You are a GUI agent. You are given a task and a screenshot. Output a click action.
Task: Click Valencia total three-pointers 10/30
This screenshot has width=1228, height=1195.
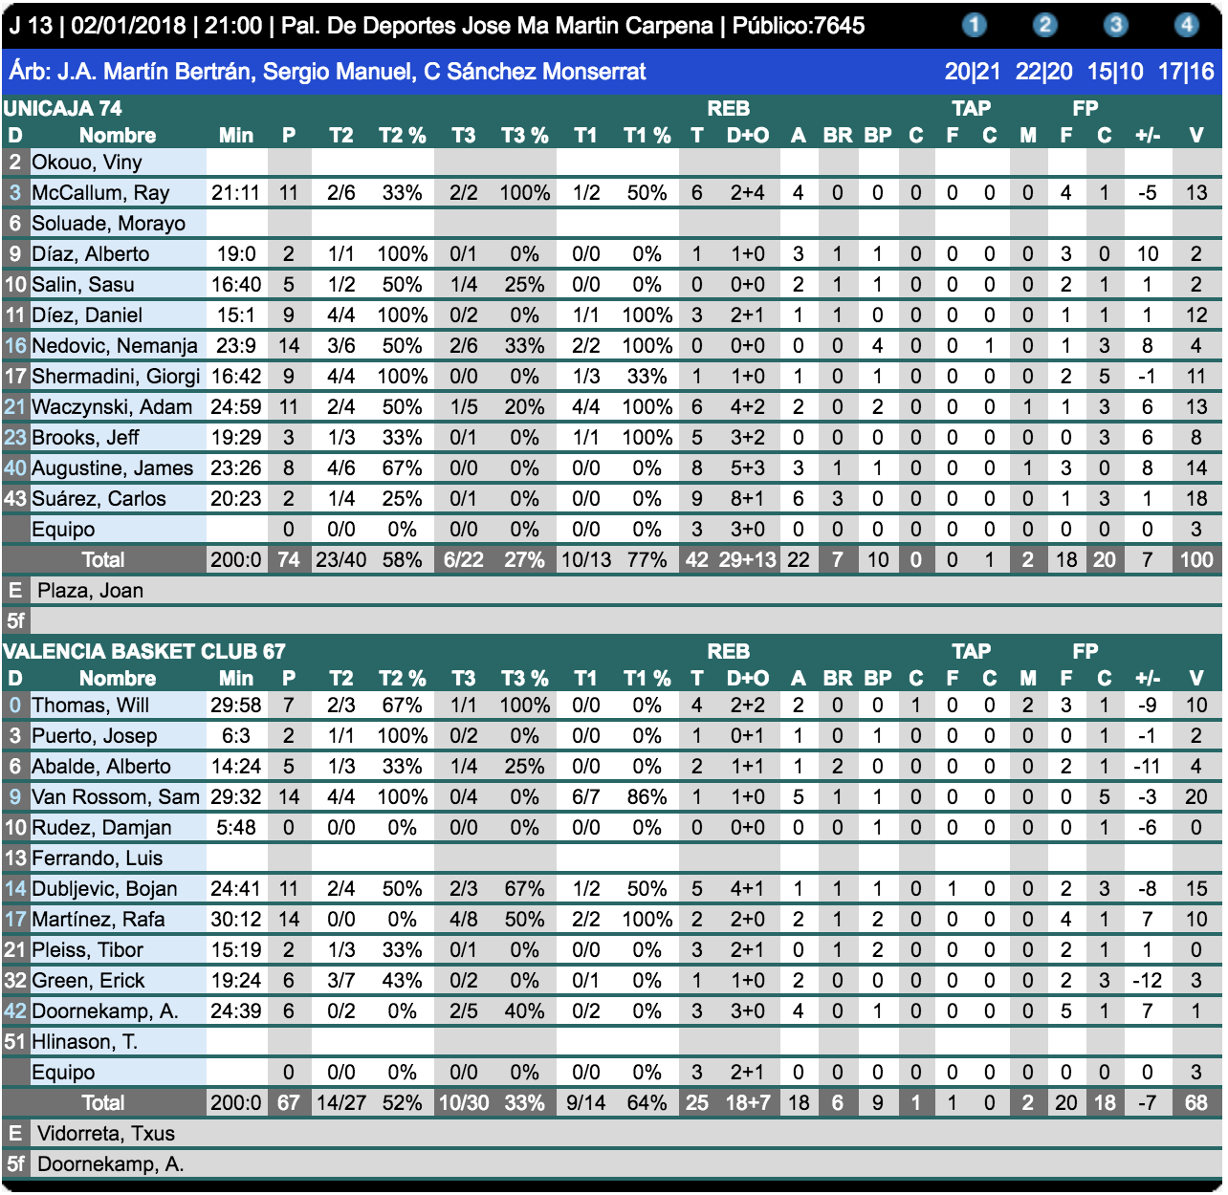pos(464,1103)
